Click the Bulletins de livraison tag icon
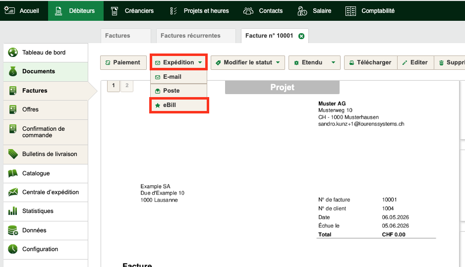Image resolution: width=465 pixels, height=267 pixels. 13,154
